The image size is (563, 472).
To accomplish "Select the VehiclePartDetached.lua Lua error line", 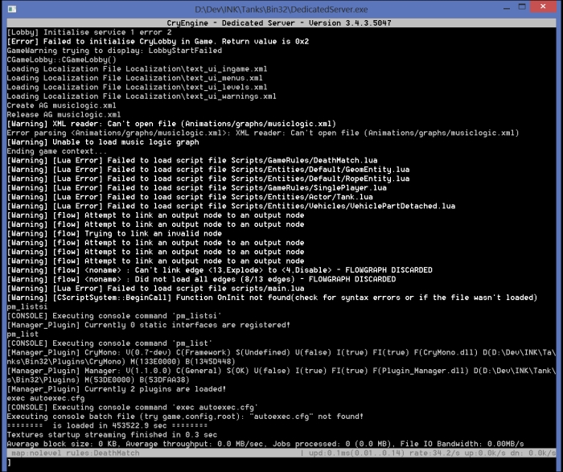I will click(x=231, y=206).
